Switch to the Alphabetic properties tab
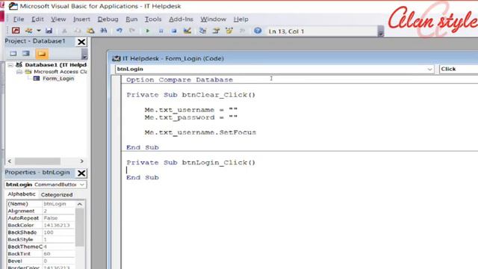The width and height of the screenshot is (478, 269). click(x=22, y=194)
